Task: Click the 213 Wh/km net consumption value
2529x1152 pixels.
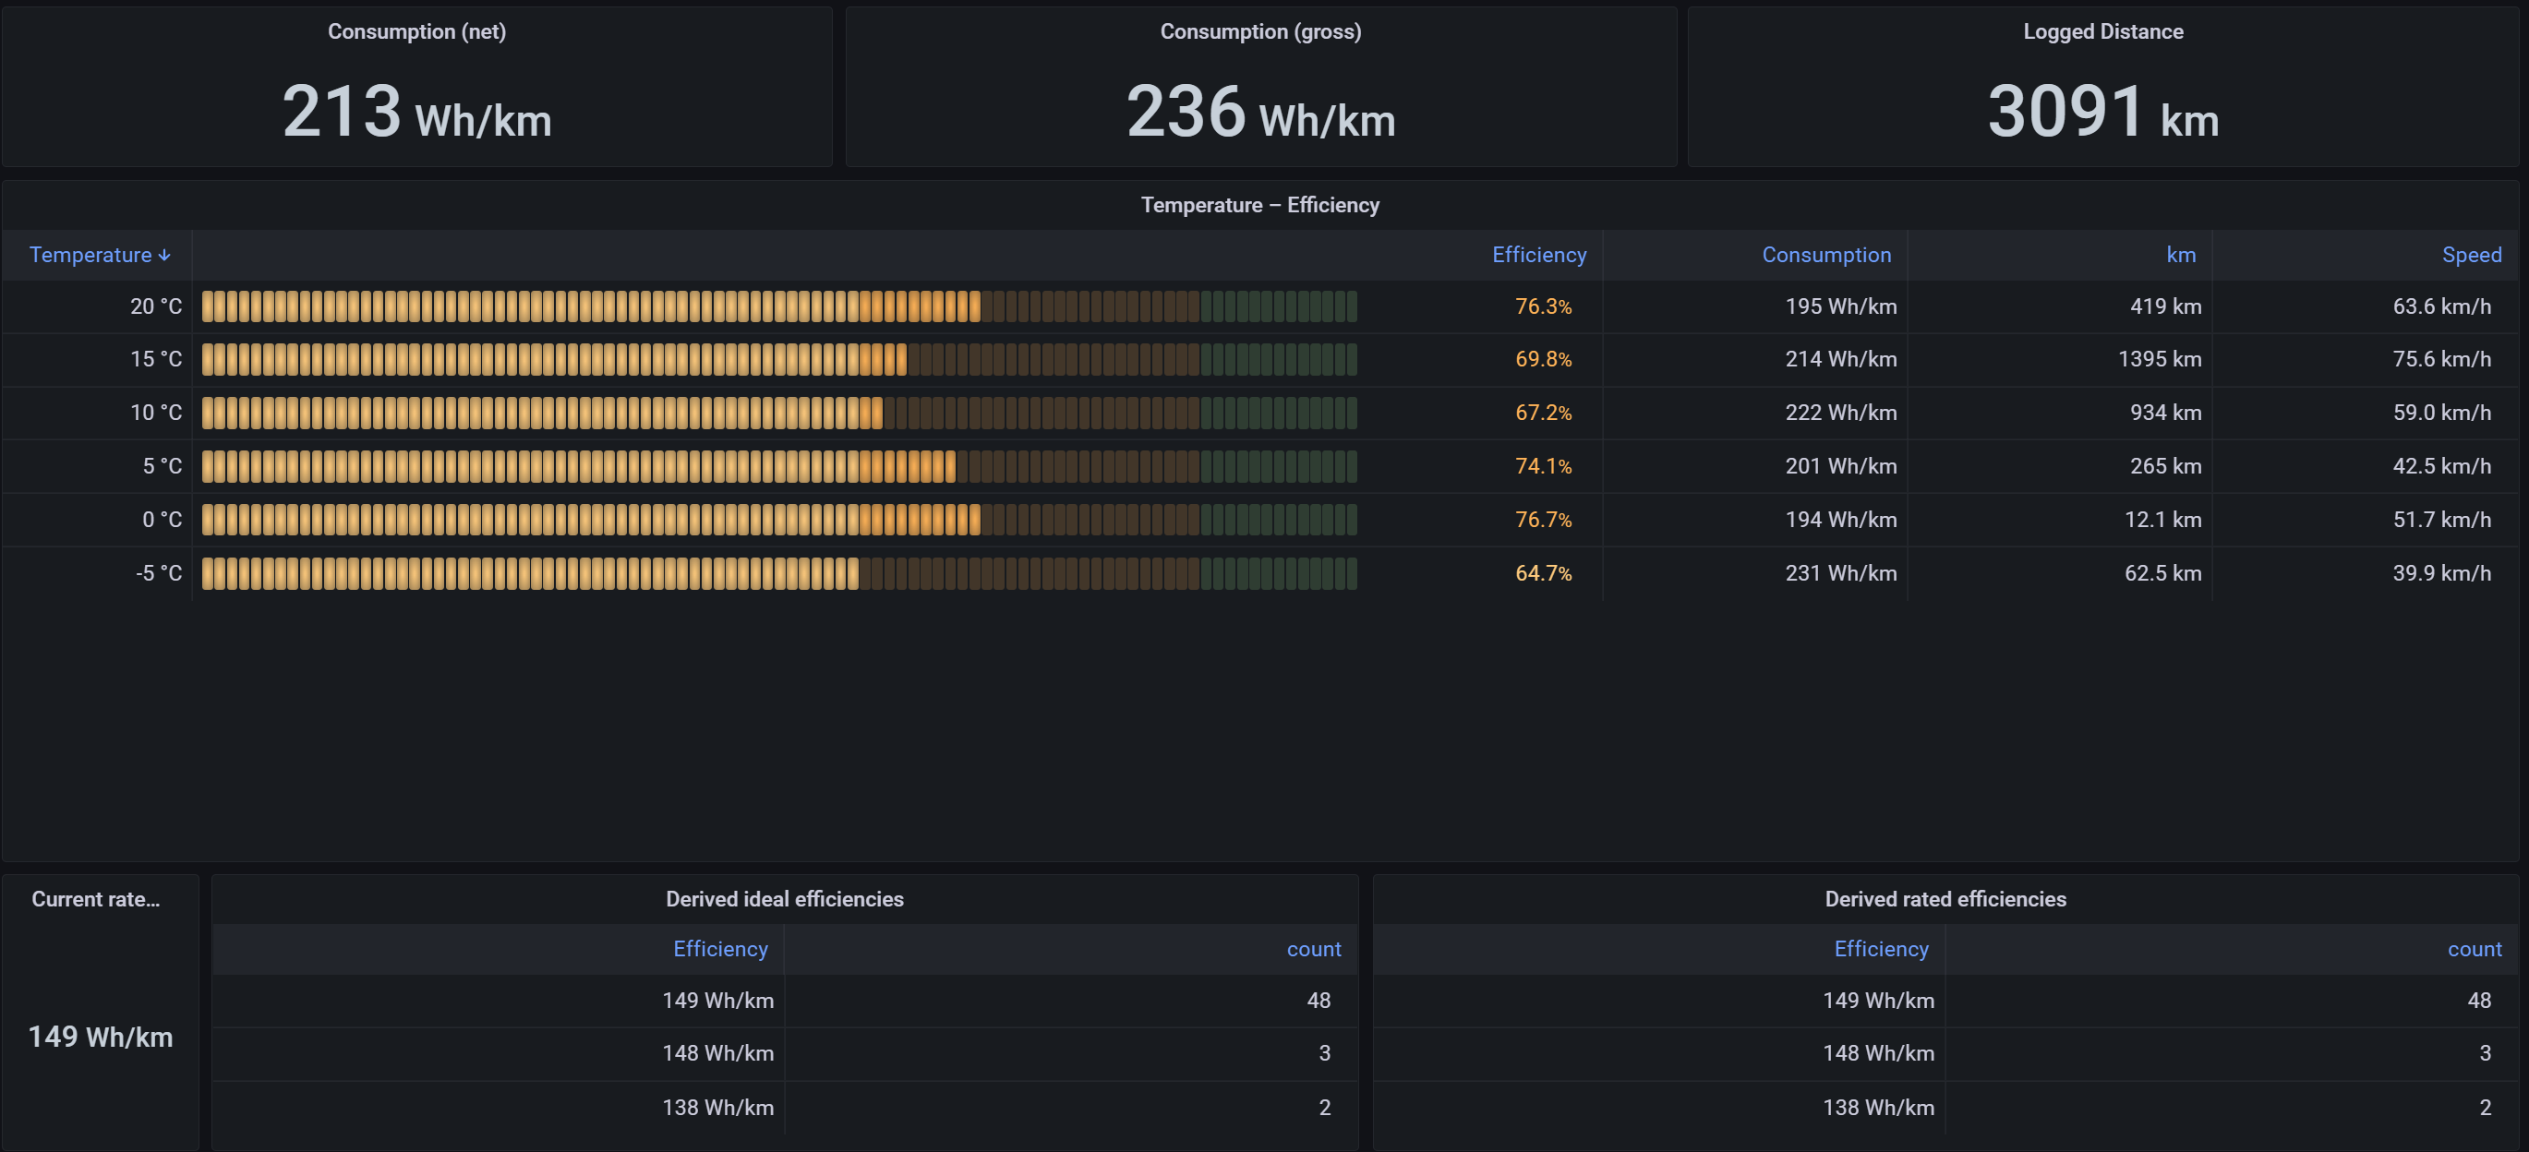Action: click(416, 112)
